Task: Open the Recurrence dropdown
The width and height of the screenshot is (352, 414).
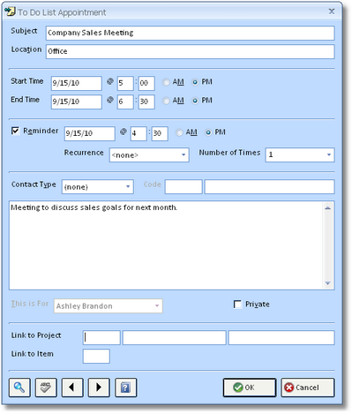Action: click(x=149, y=154)
